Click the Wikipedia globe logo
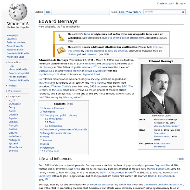The height and width of the screenshot is (190, 190). click(x=18, y=12)
